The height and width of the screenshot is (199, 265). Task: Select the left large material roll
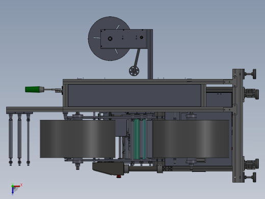(x=77, y=139)
